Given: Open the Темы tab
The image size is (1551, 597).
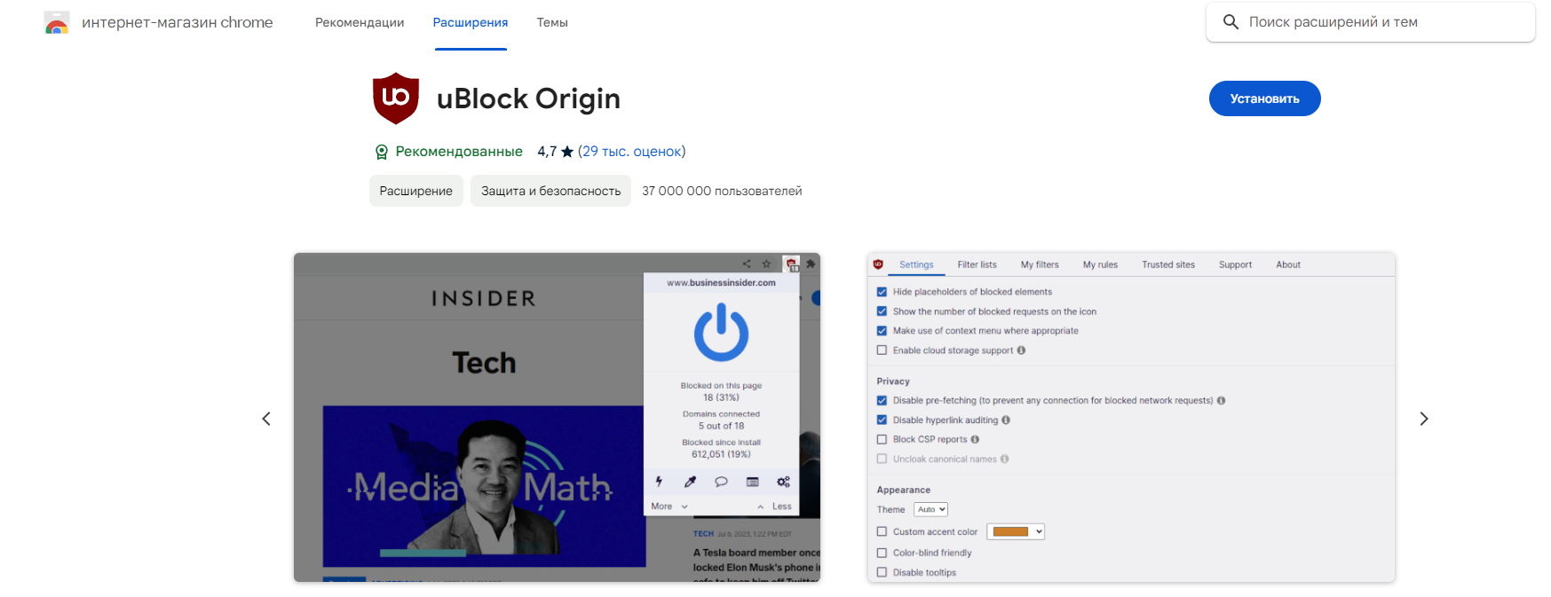Looking at the screenshot, I should coord(552,23).
